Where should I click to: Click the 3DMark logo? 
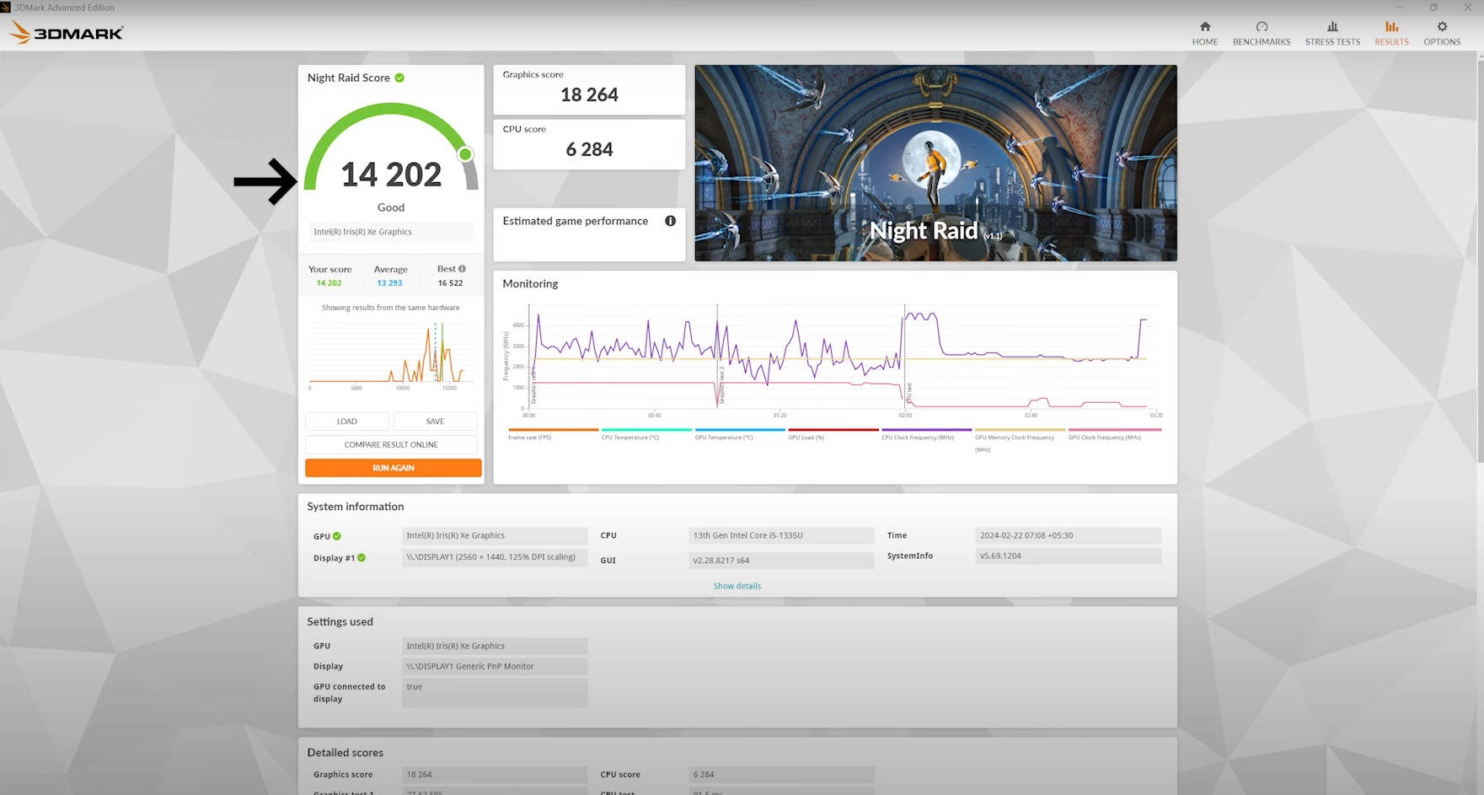[x=67, y=33]
